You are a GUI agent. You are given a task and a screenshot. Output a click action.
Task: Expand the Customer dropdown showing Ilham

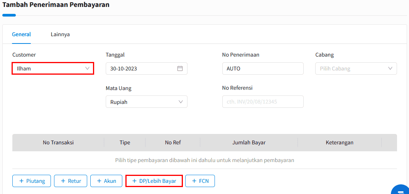click(53, 69)
